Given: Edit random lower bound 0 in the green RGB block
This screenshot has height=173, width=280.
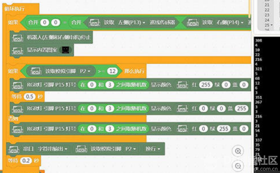Looking at the screenshot, I should click(x=92, y=129).
